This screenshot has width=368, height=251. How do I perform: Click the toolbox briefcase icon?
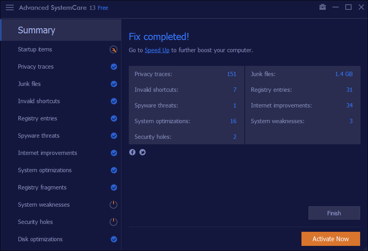point(323,7)
